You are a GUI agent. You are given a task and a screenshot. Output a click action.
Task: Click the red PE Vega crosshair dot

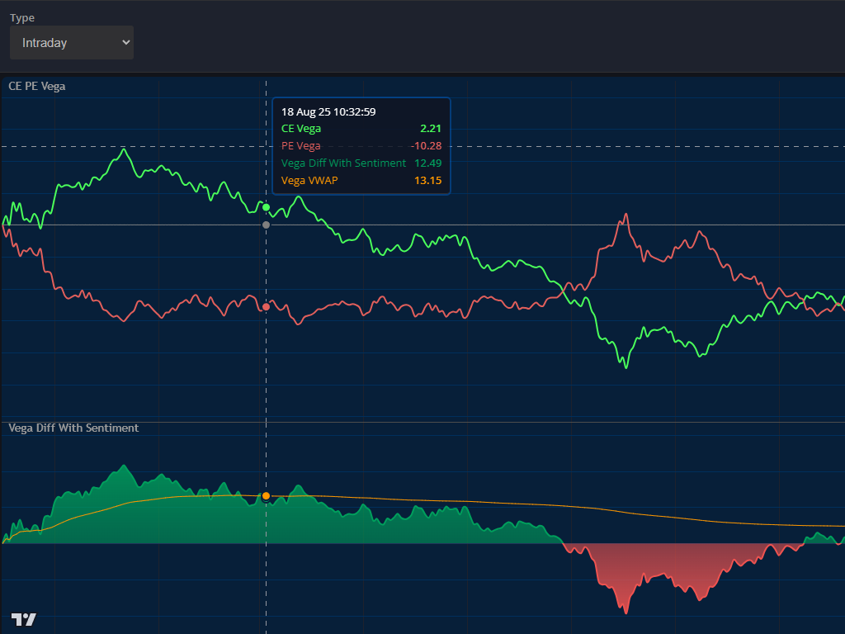click(x=266, y=307)
